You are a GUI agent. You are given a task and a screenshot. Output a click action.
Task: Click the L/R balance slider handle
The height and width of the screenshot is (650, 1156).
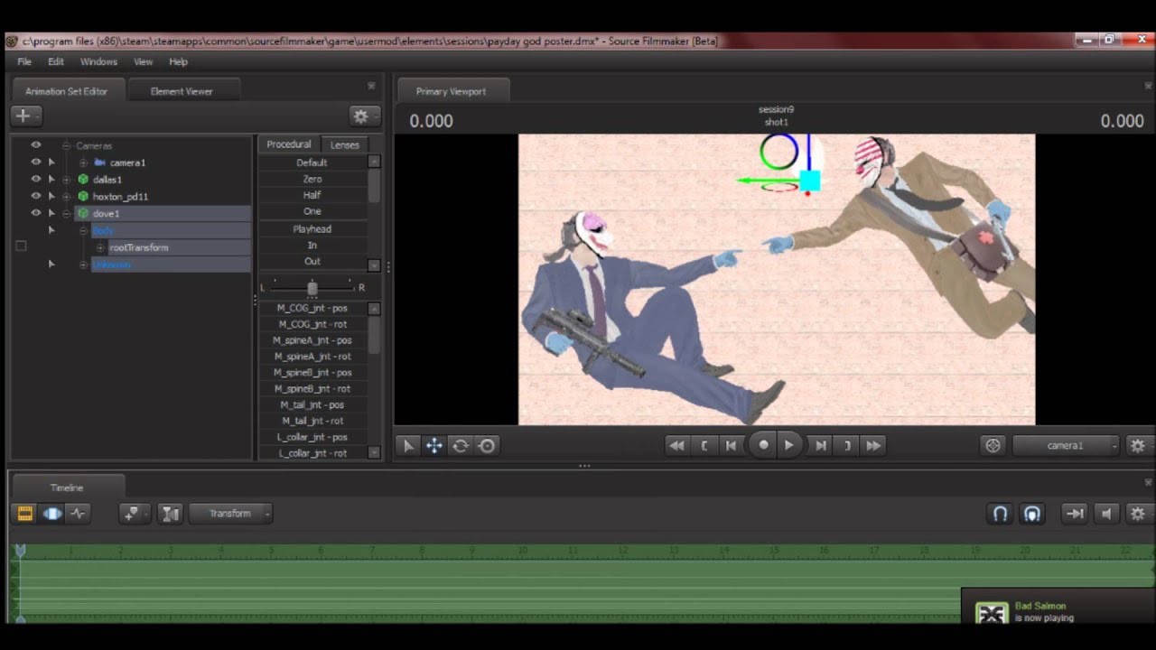(x=312, y=288)
